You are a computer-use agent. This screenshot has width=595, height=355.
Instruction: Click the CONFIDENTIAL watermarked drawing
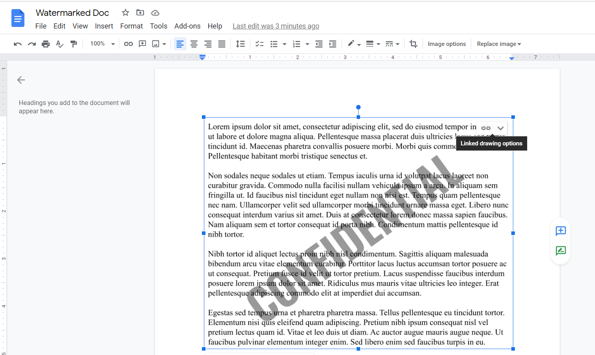pyautogui.click(x=358, y=233)
